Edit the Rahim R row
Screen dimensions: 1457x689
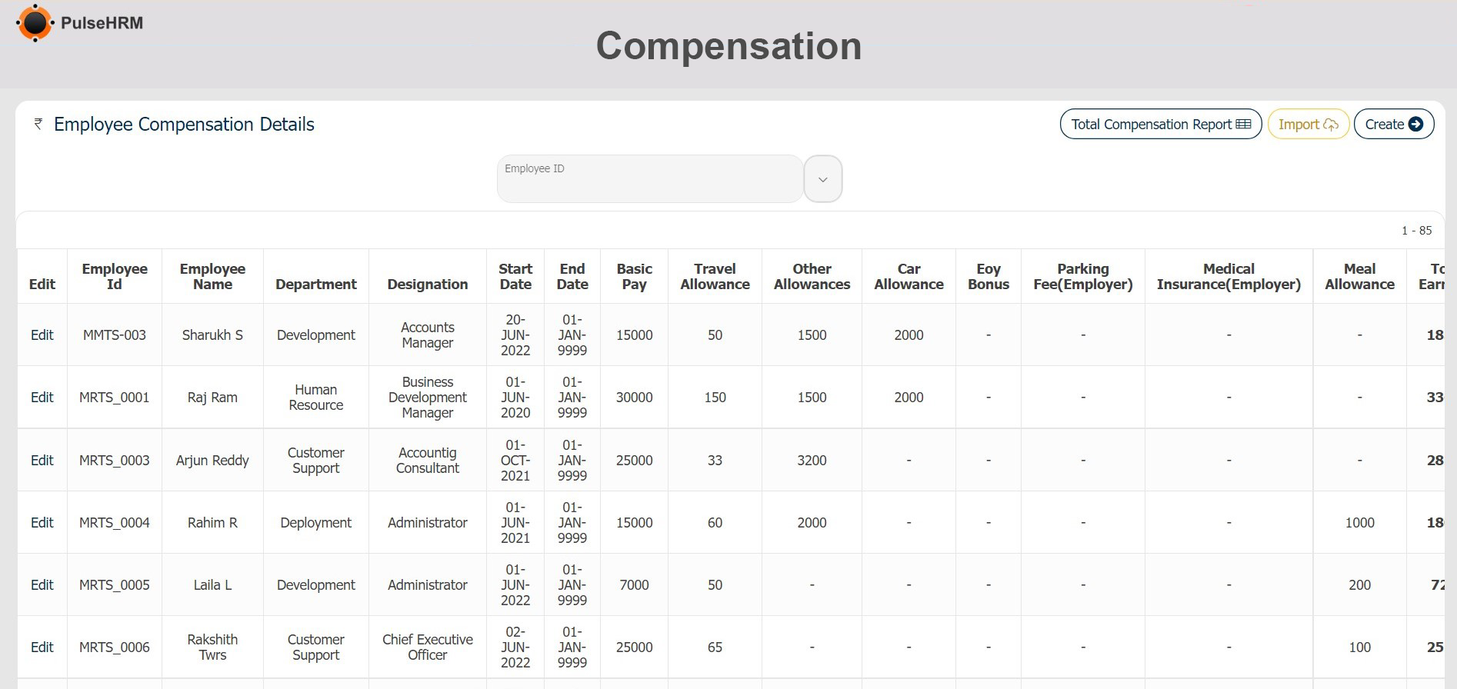pos(42,523)
